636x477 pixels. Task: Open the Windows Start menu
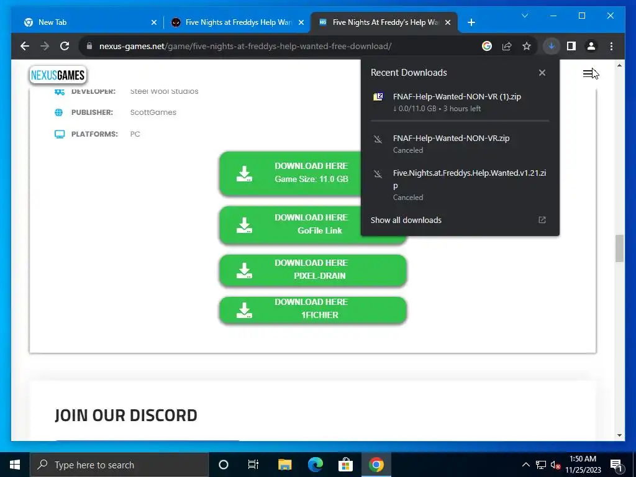[x=15, y=465]
